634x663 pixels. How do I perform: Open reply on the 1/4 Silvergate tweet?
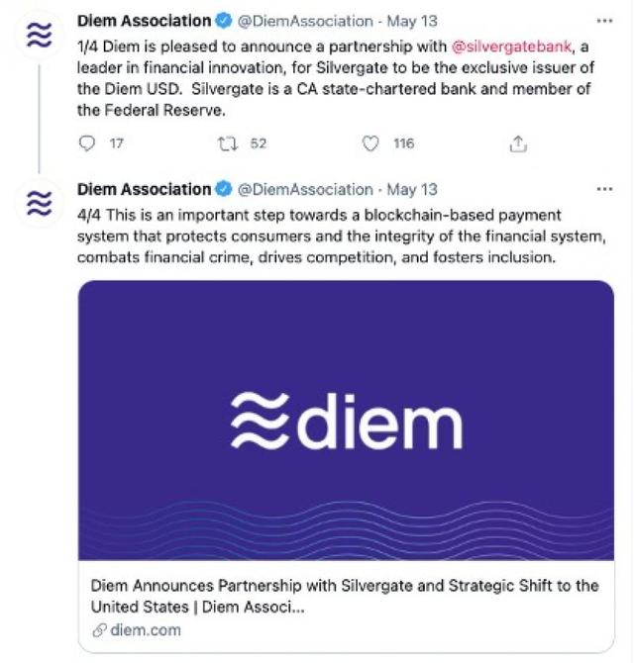point(87,143)
